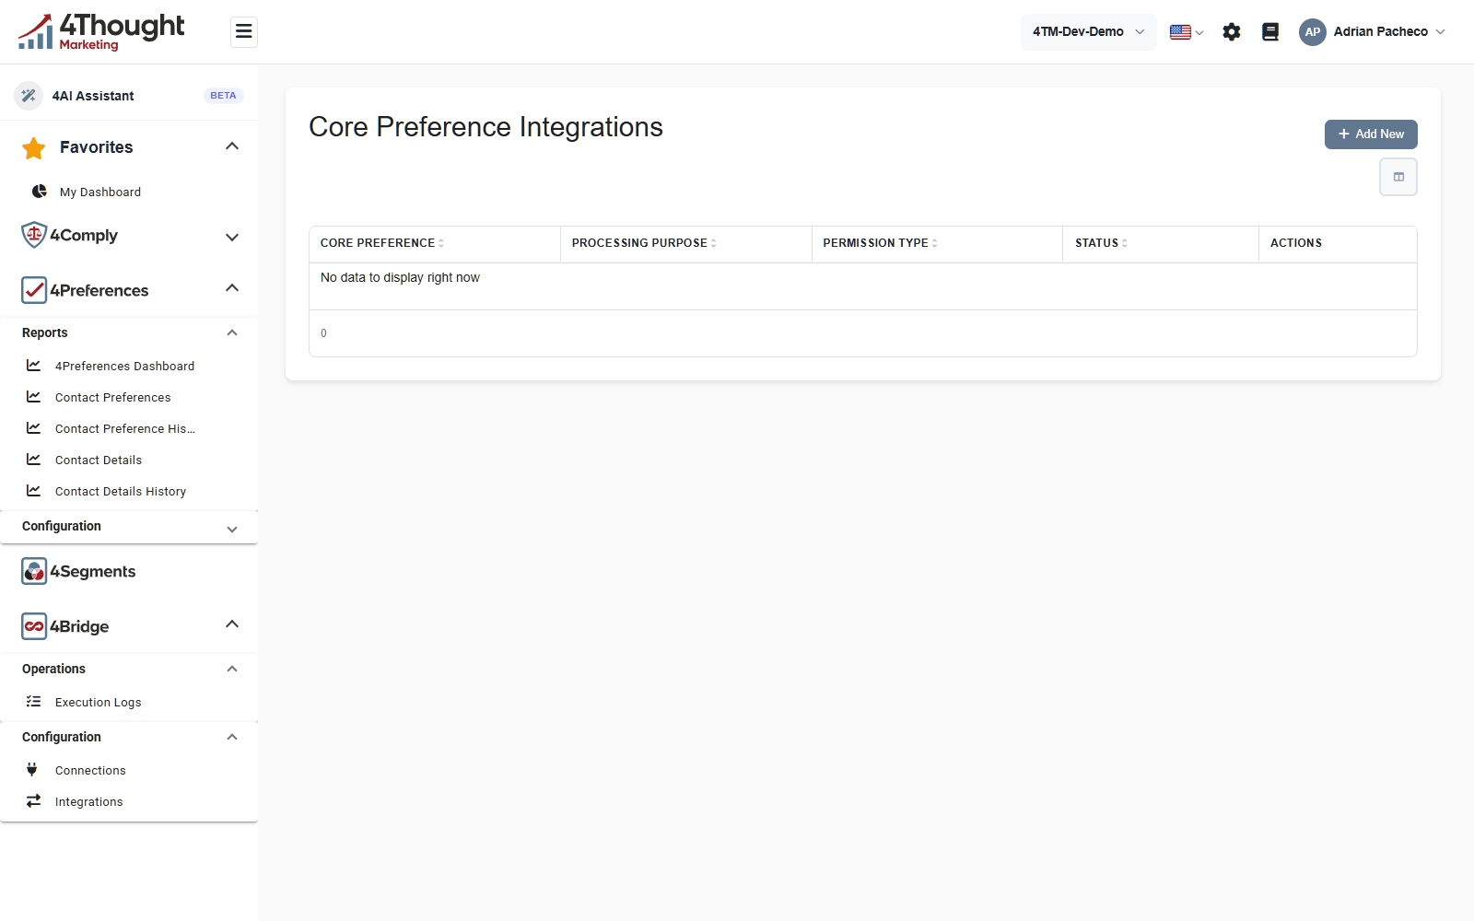The height and width of the screenshot is (921, 1474).
Task: Open Contact Details report
Action: click(99, 460)
